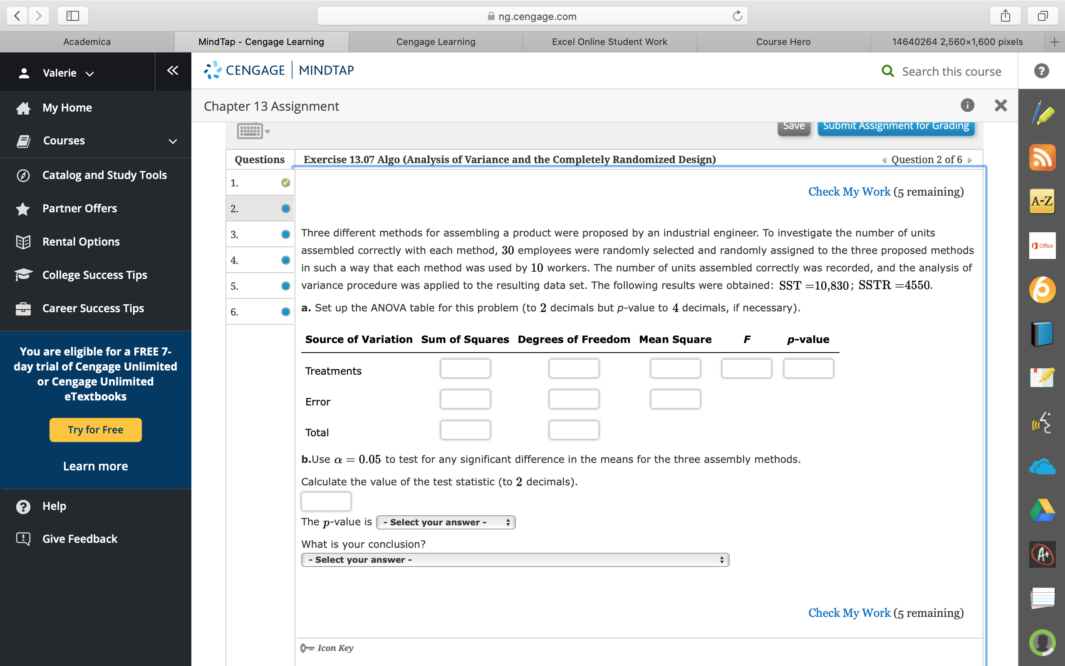
Task: Open the conclusion answer dropdown
Action: (515, 560)
